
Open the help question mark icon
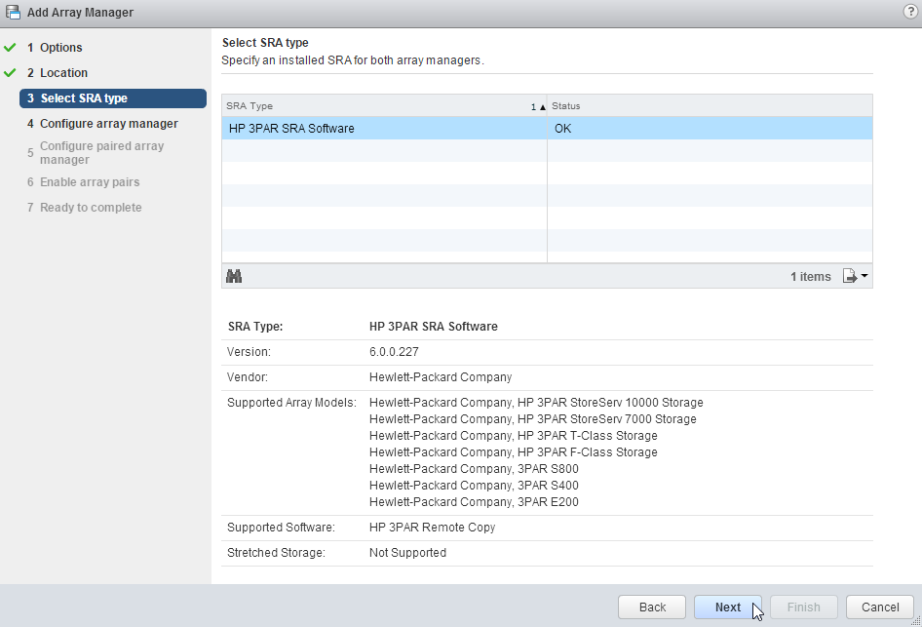[x=910, y=11]
